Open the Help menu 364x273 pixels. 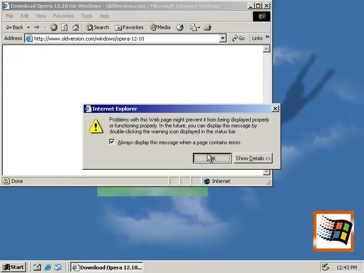click(104, 16)
